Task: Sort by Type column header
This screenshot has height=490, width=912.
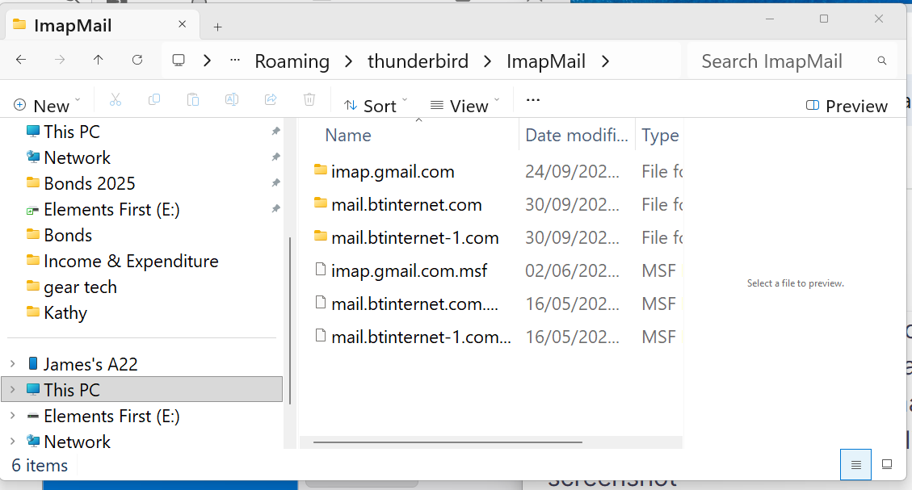Action: 660,135
